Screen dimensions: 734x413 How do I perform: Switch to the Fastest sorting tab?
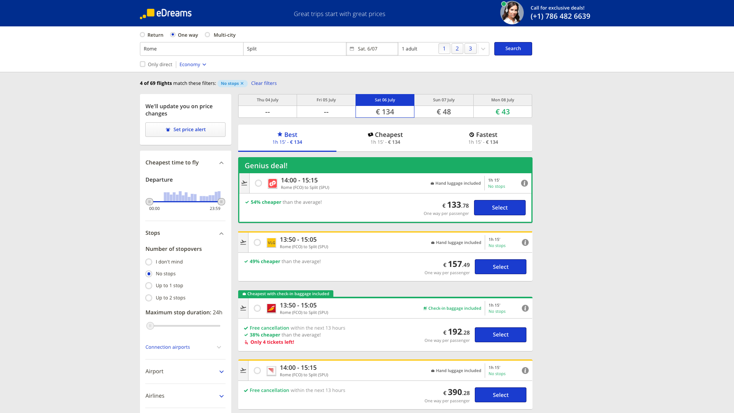(x=483, y=138)
